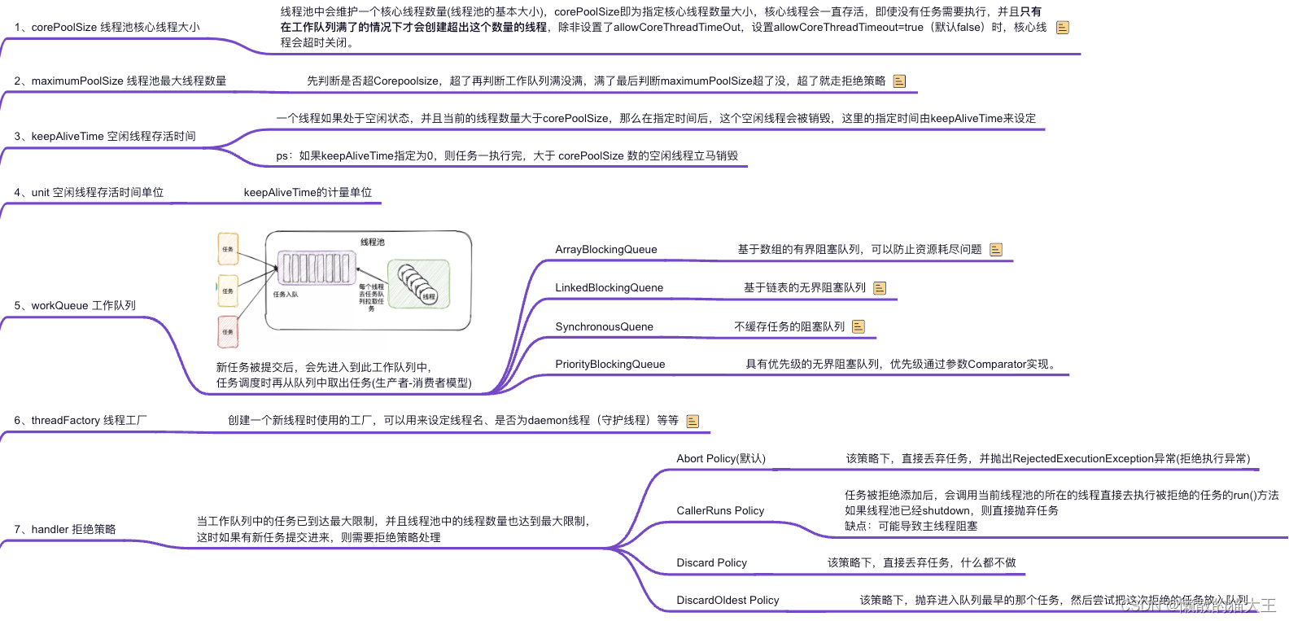Click the 'LinkedBlockingQuene' node
Image resolution: width=1289 pixels, height=621 pixels.
click(610, 288)
